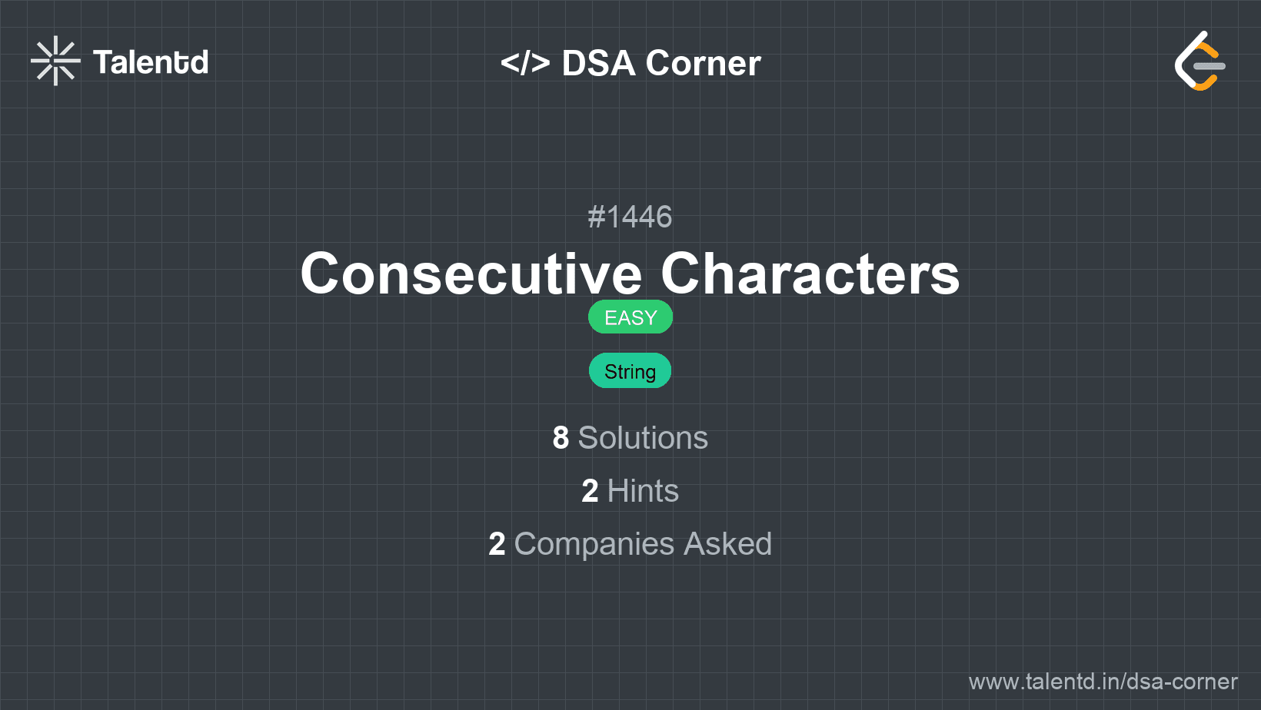This screenshot has width=1261, height=710.
Task: Click the word Characters in title
Action: (810, 274)
